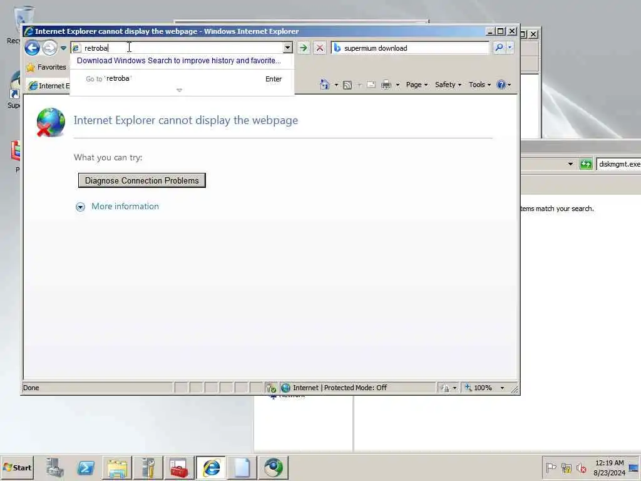Click the zoom magnifier in status bar
The height and width of the screenshot is (481, 641).
[468, 387]
